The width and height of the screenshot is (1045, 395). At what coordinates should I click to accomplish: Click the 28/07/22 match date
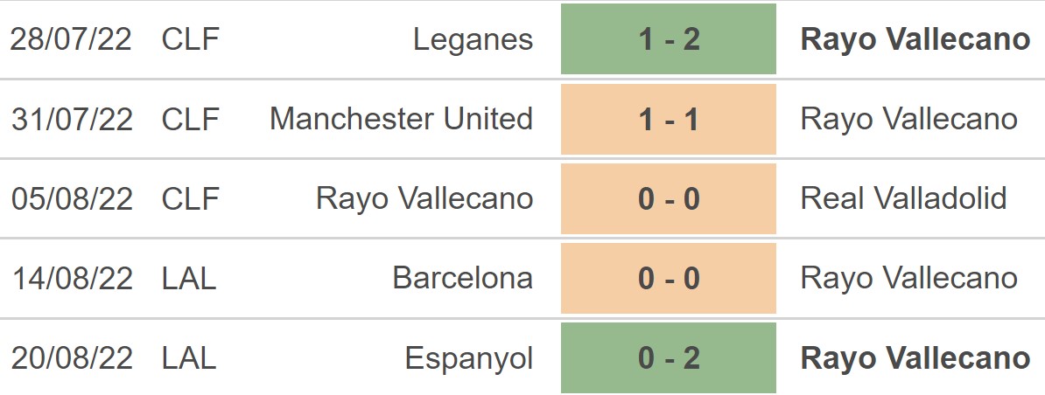(x=72, y=39)
